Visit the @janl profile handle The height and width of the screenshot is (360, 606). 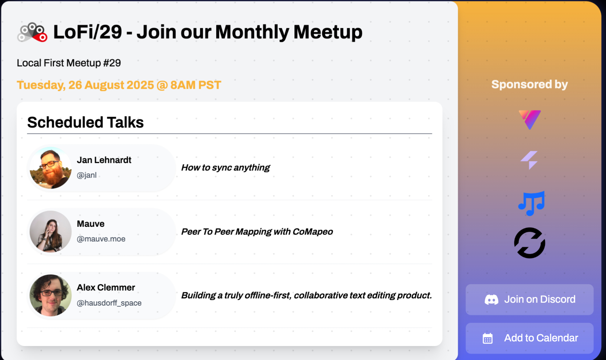[x=87, y=175]
